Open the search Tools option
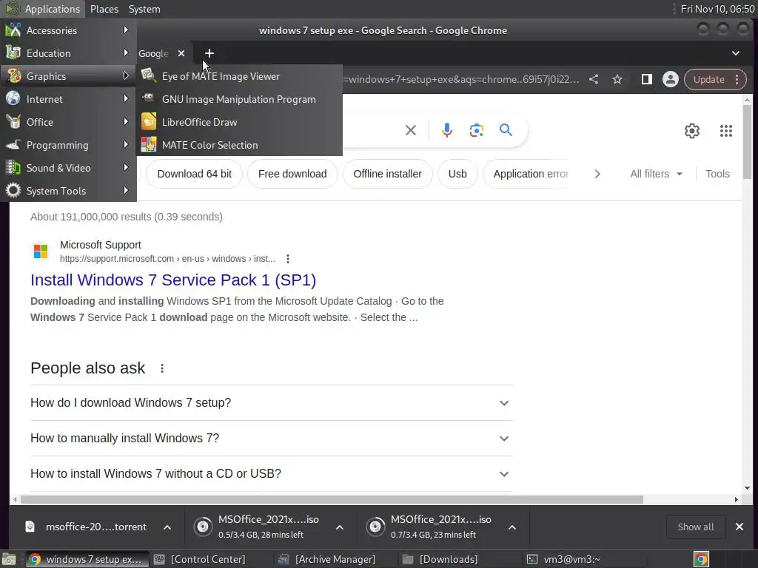The width and height of the screenshot is (758, 568). tap(717, 174)
